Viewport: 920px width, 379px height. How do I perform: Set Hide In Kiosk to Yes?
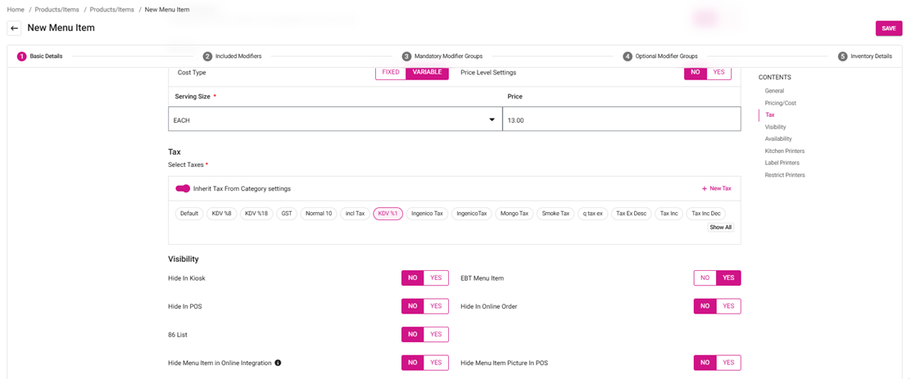436,278
